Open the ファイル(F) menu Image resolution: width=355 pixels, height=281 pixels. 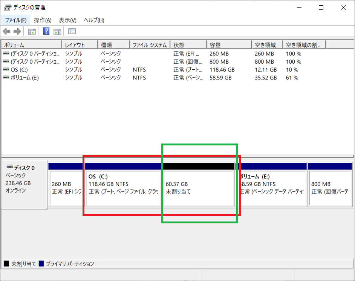pyautogui.click(x=15, y=20)
